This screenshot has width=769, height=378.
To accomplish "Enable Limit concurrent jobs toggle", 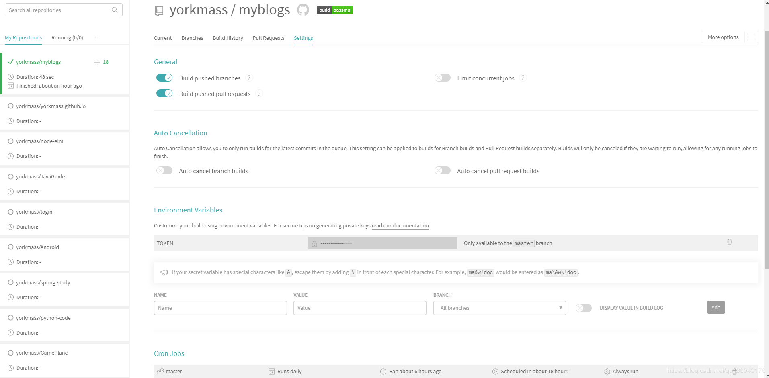I will coord(443,78).
